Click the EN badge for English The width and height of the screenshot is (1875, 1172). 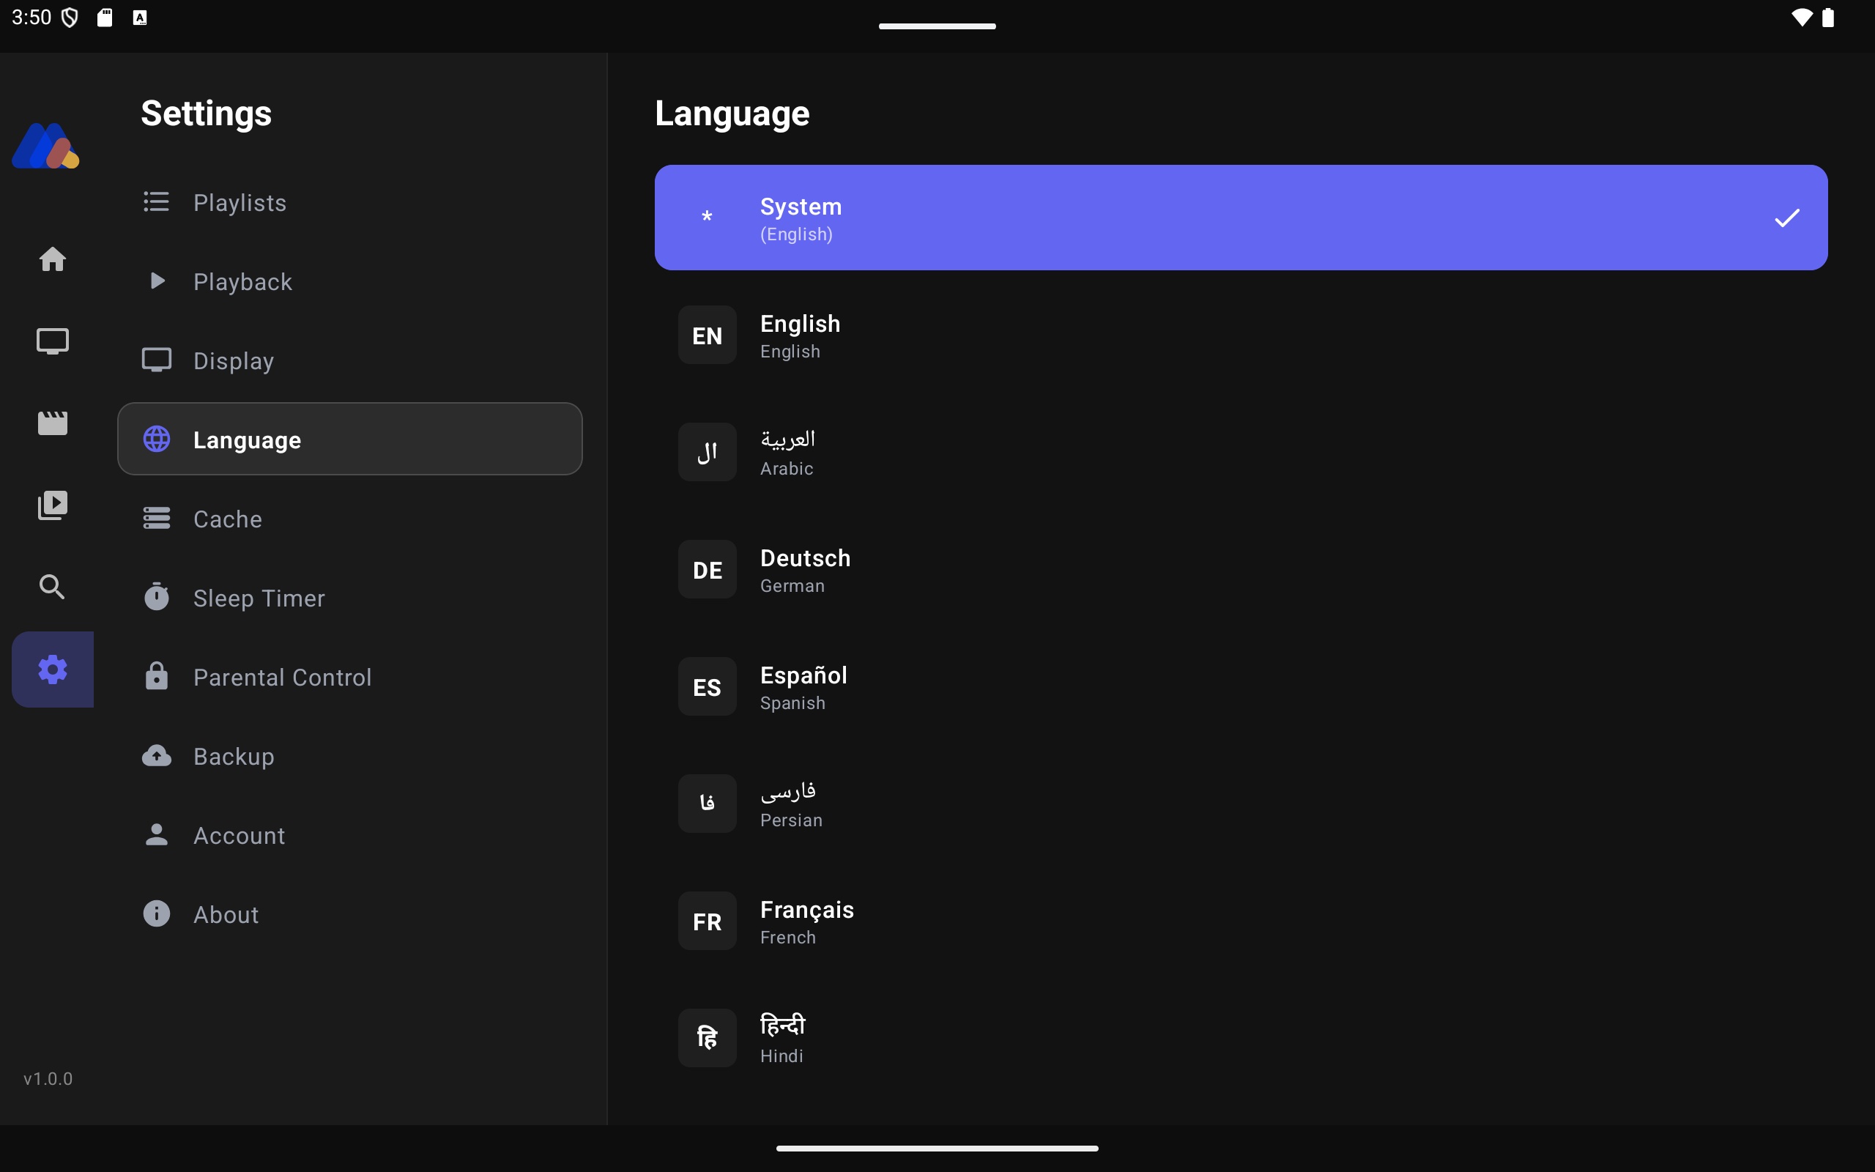point(708,335)
